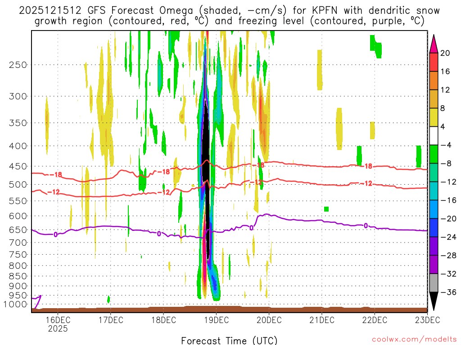Screen dimensions: 461x345
Task: Click the colorbar value label 20
Action: coord(445,53)
